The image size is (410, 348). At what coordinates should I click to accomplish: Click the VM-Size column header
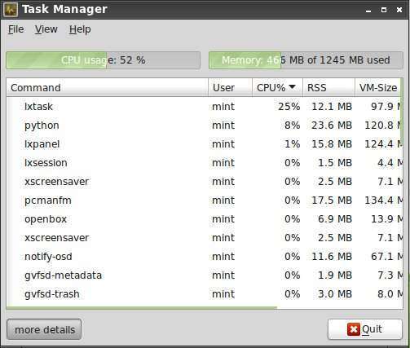(x=378, y=87)
